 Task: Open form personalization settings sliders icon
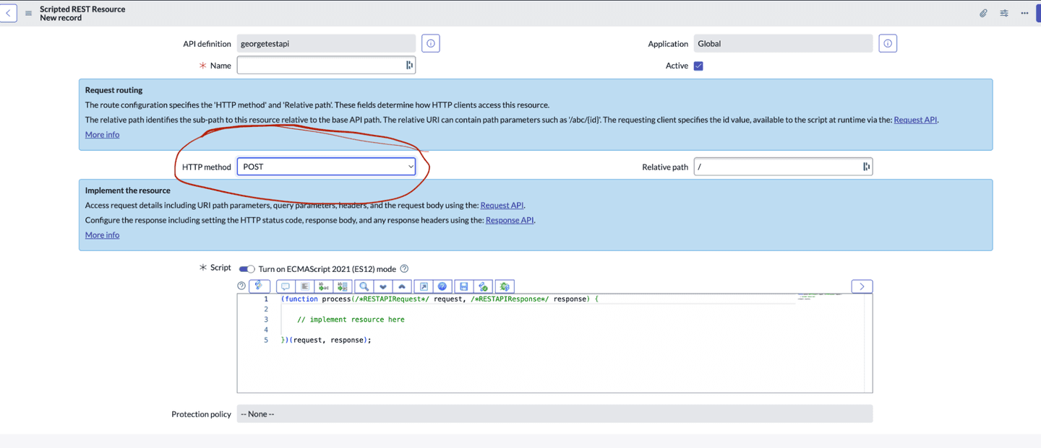click(1004, 13)
